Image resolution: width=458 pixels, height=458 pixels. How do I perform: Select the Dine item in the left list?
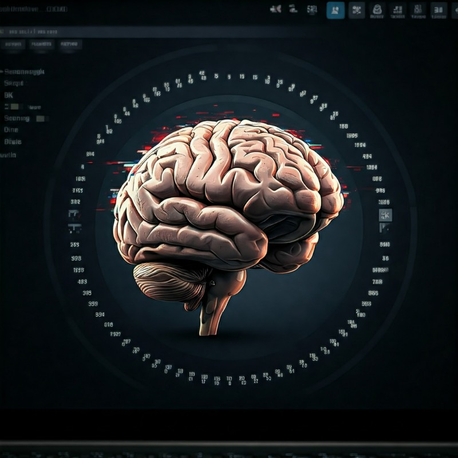point(11,130)
